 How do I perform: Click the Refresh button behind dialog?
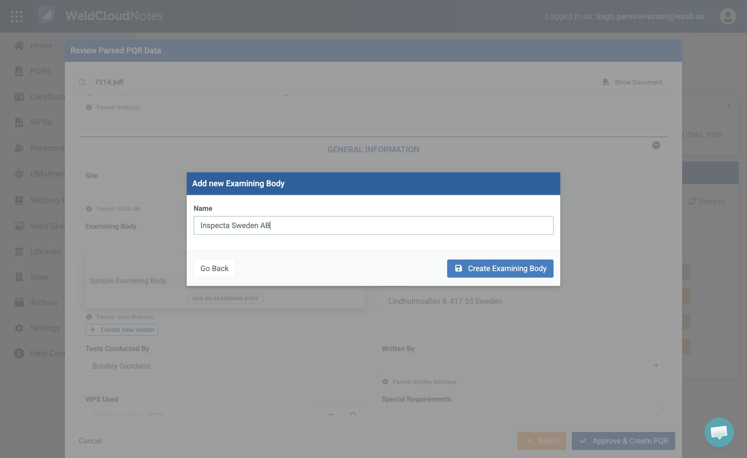point(706,202)
